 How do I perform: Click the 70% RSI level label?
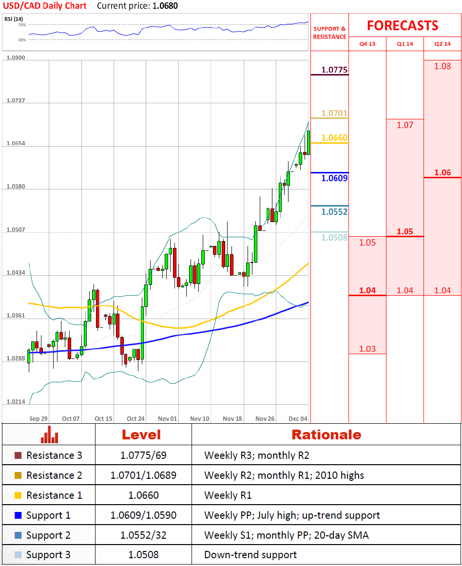coord(22,25)
